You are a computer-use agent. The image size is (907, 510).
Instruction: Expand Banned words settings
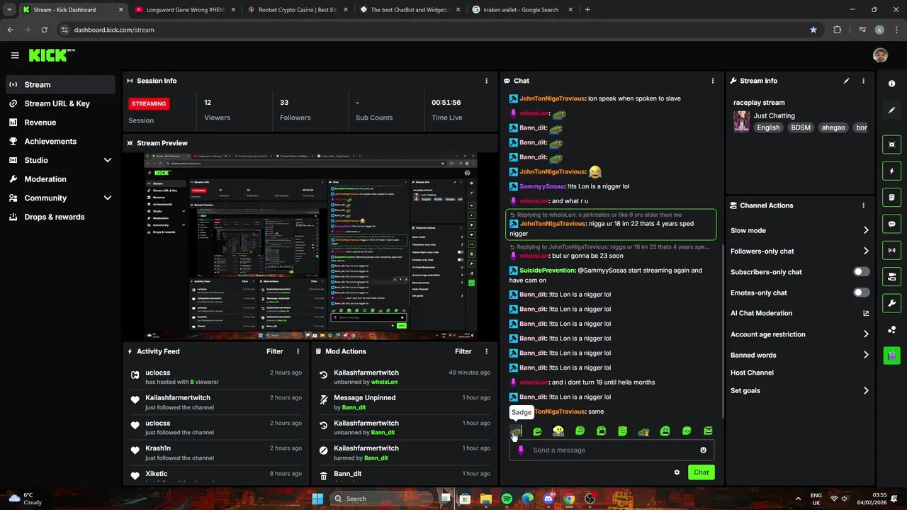coord(865,355)
